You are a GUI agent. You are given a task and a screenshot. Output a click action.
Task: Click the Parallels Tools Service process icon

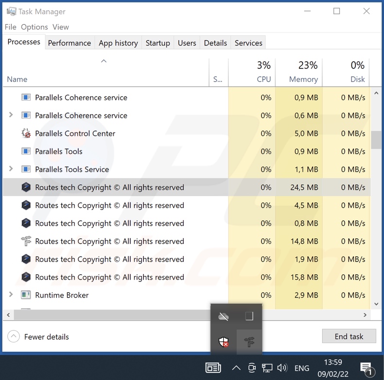point(26,169)
